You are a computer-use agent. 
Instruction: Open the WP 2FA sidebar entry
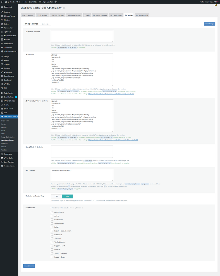(7, 84)
